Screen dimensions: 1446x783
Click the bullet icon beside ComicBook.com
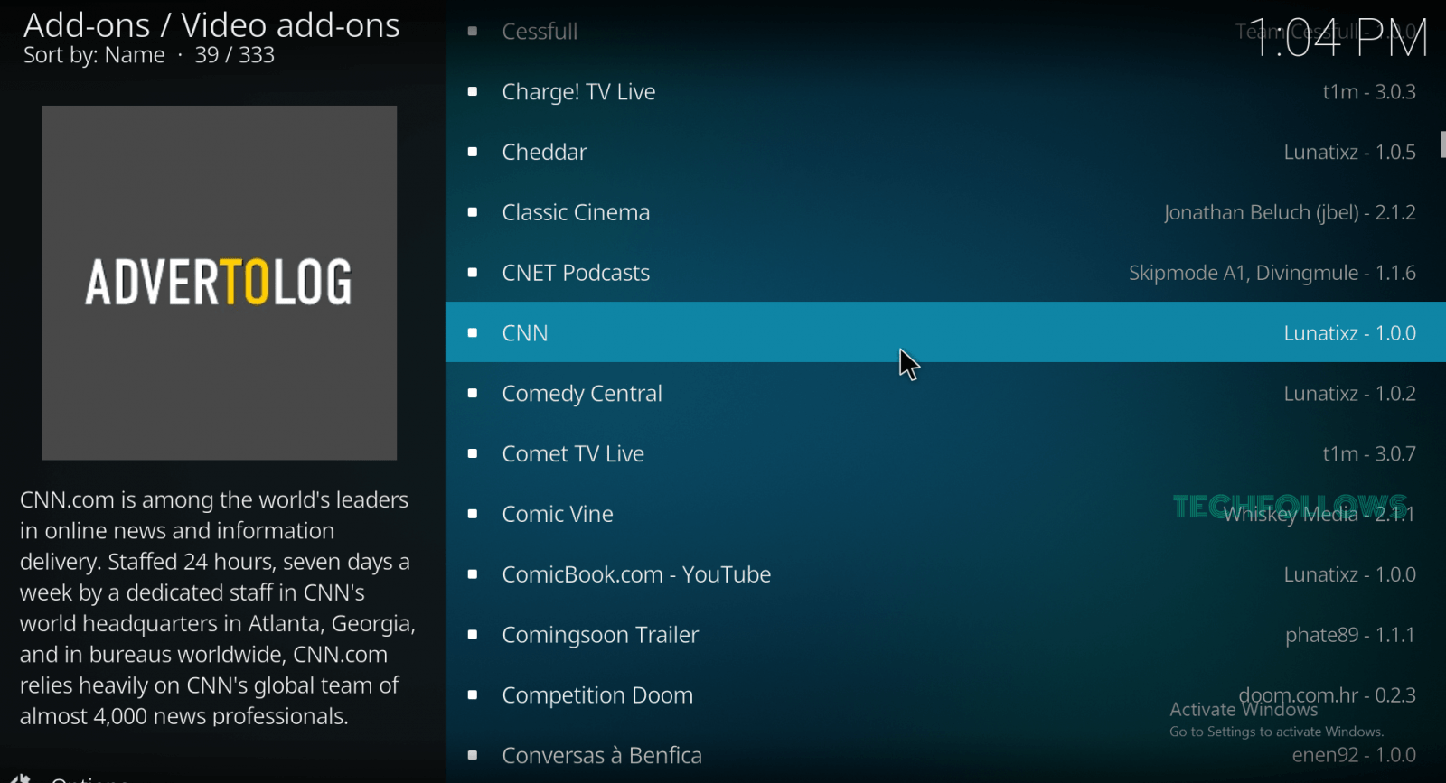[473, 574]
